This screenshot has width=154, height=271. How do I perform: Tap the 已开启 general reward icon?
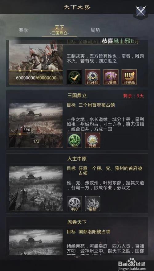(x=93, y=77)
